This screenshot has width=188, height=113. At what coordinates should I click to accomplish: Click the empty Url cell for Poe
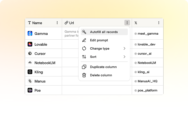97,90
